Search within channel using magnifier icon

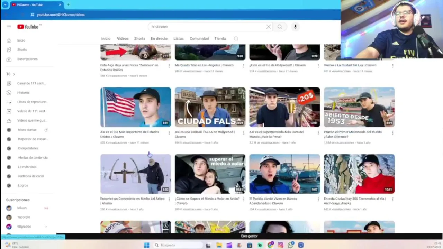236,39
